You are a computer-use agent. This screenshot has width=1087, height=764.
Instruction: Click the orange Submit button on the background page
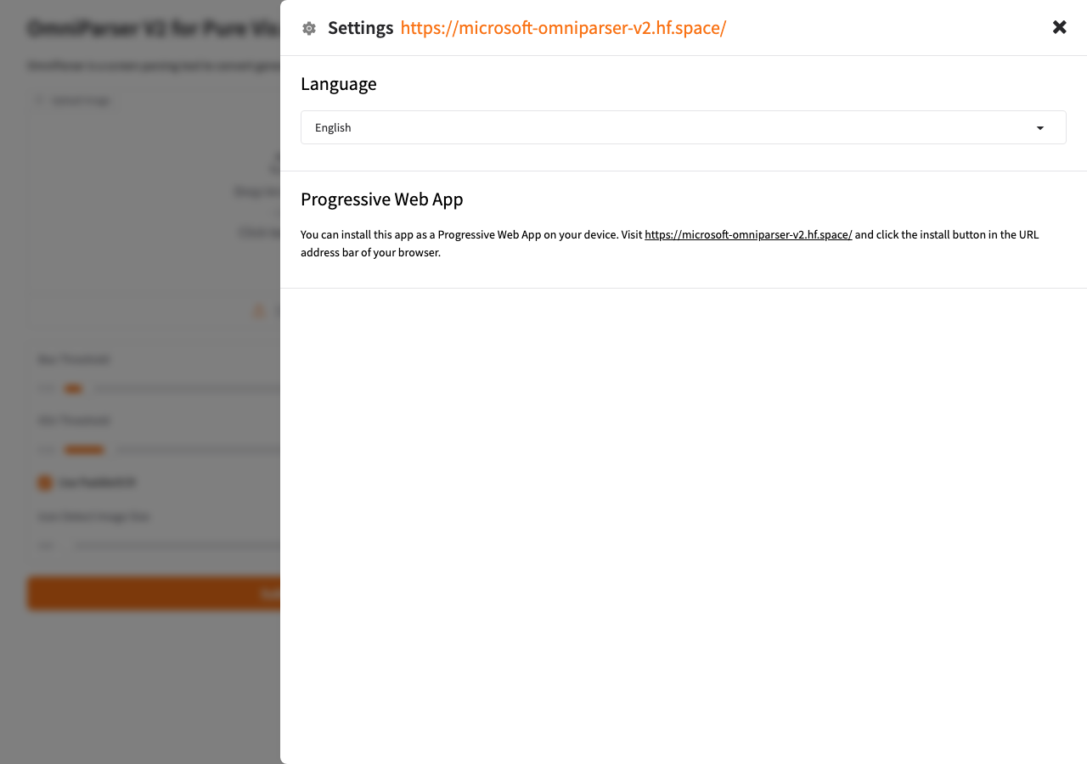coord(154,593)
